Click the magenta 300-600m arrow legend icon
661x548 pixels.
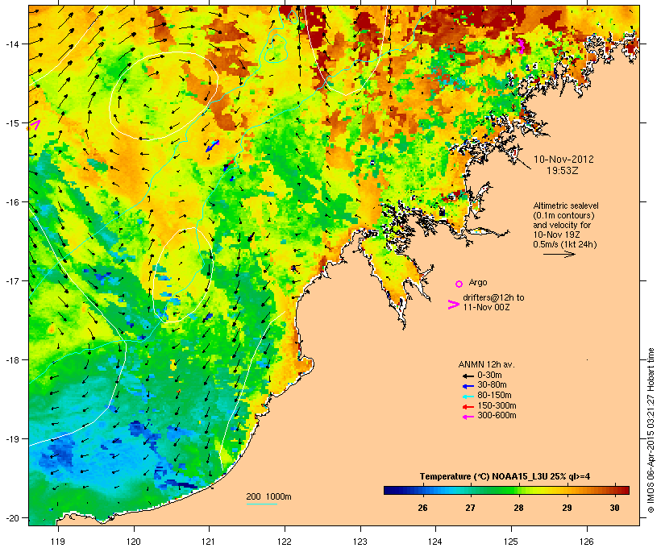click(x=468, y=417)
